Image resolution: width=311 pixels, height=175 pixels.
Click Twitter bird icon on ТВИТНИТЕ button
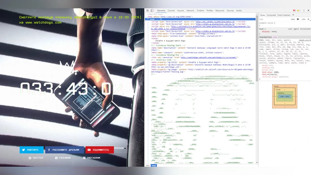pos(24,150)
